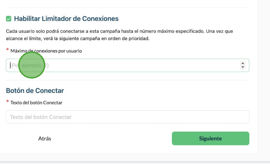This screenshot has height=164, width=270.
Task: Increase max connections with the up arrow
Action: (x=243, y=63)
